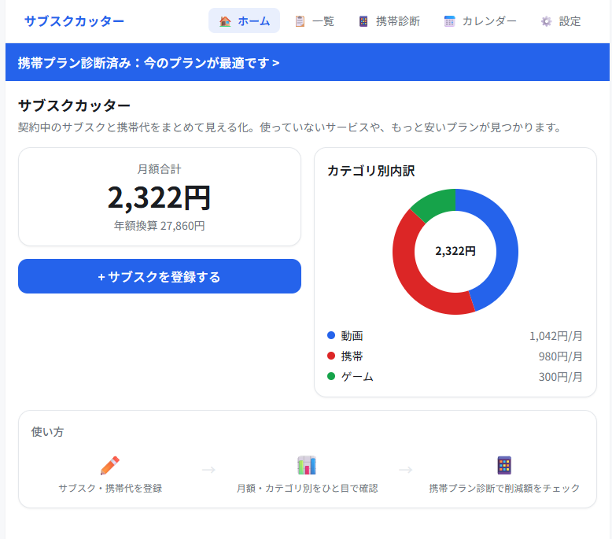Click the clipboard icon beside 一覧
The image size is (612, 539).
coord(300,21)
